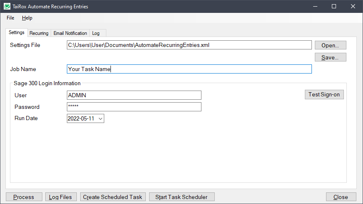Viewport: 363px width, 204px height.
Task: Click the User field containing ADMIN
Action: click(134, 95)
